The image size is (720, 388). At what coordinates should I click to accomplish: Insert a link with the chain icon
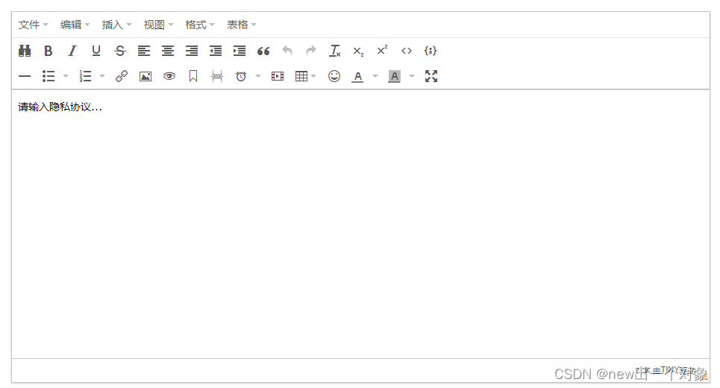tap(122, 76)
